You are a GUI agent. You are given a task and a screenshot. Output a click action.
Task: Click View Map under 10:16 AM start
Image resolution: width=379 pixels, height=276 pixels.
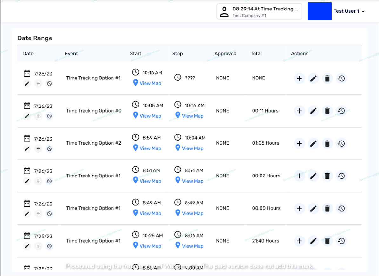(x=150, y=83)
